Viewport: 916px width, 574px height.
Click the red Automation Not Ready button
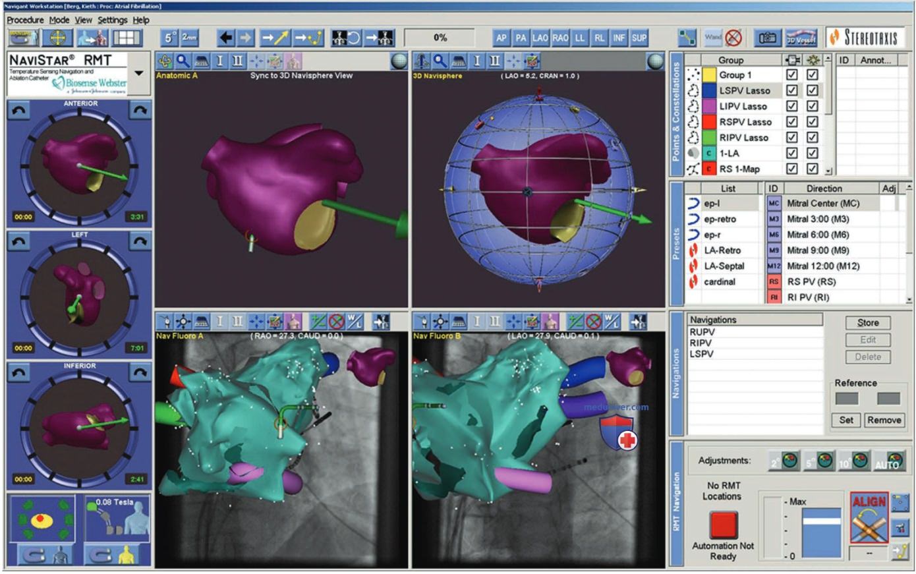pyautogui.click(x=723, y=525)
